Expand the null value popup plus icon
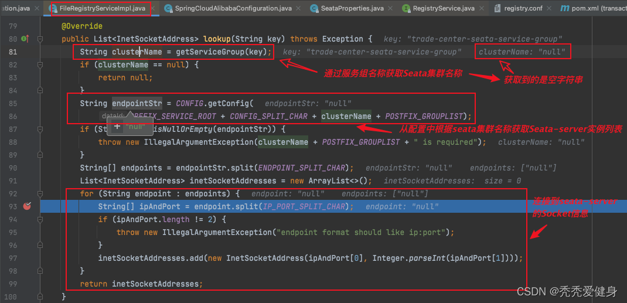Image resolution: width=627 pixels, height=303 pixels. click(117, 126)
